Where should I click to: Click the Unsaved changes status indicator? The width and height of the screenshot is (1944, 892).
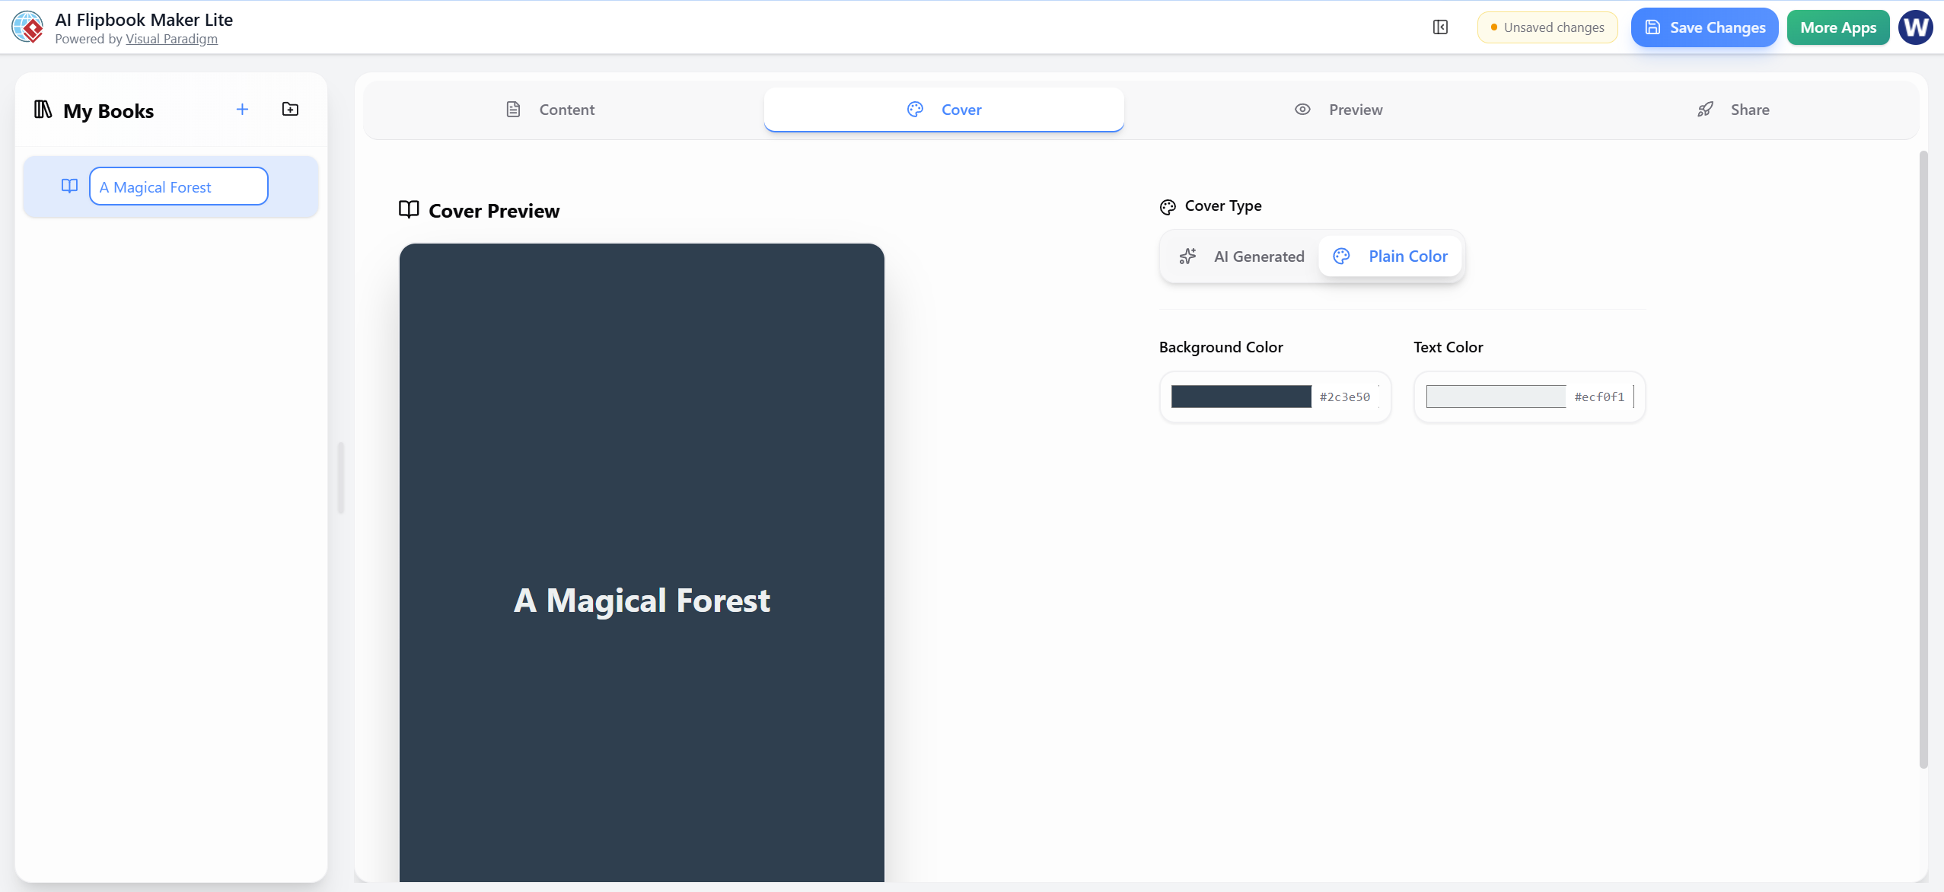pyautogui.click(x=1547, y=27)
